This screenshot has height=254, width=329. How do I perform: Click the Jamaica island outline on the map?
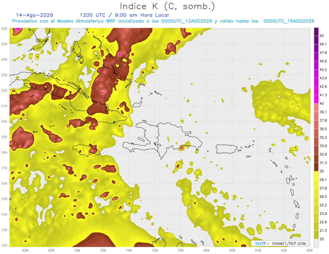[x=86, y=150]
